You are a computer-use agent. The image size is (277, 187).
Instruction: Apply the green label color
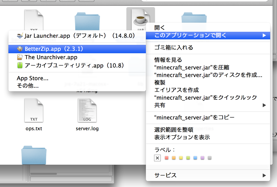188,158
